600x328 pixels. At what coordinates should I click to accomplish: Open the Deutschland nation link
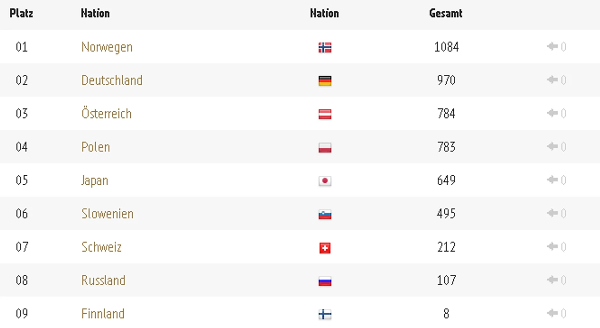(112, 80)
